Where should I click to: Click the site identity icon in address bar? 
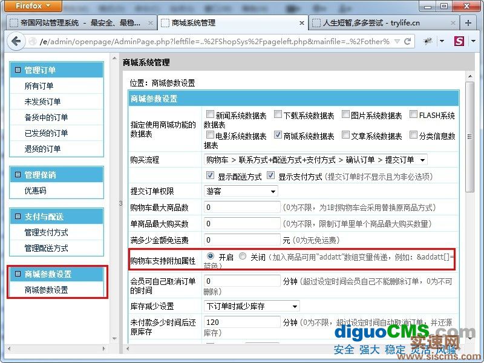[x=33, y=41]
